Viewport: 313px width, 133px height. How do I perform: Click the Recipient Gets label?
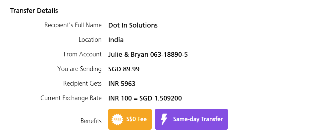[x=82, y=83]
